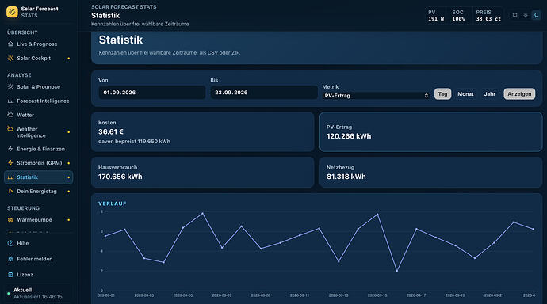Click the 'davon bepreist 119.650 kWh' text
This screenshot has height=304, width=547.
134,142
